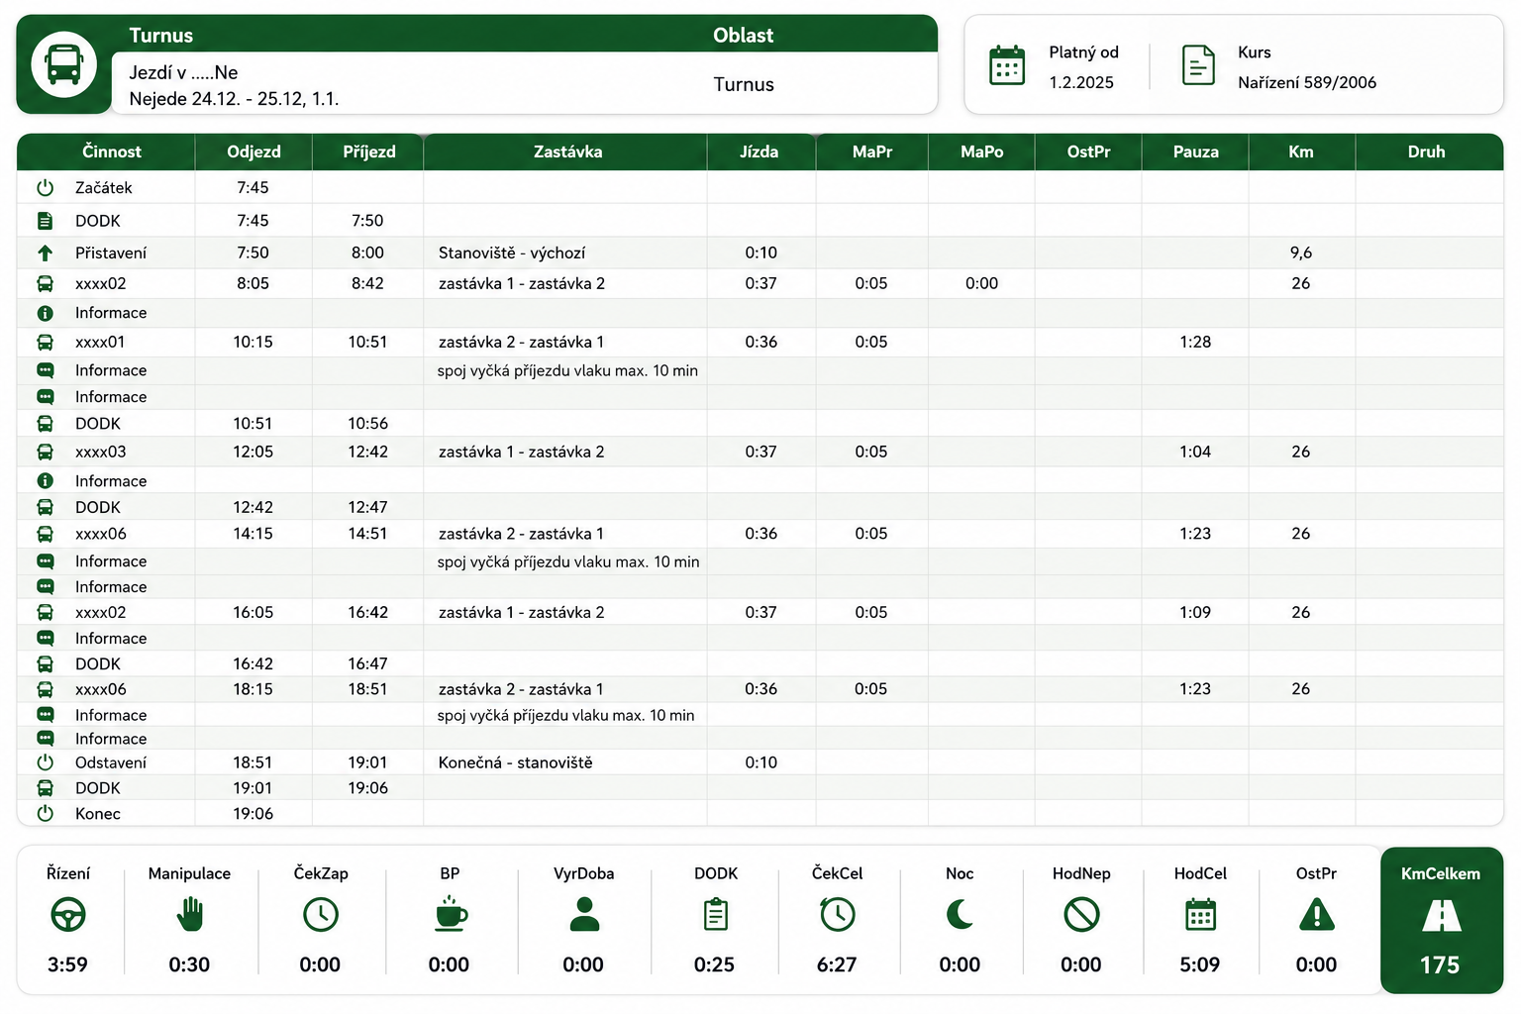
Task: Click the clock icon under ČekZap
Action: click(321, 914)
